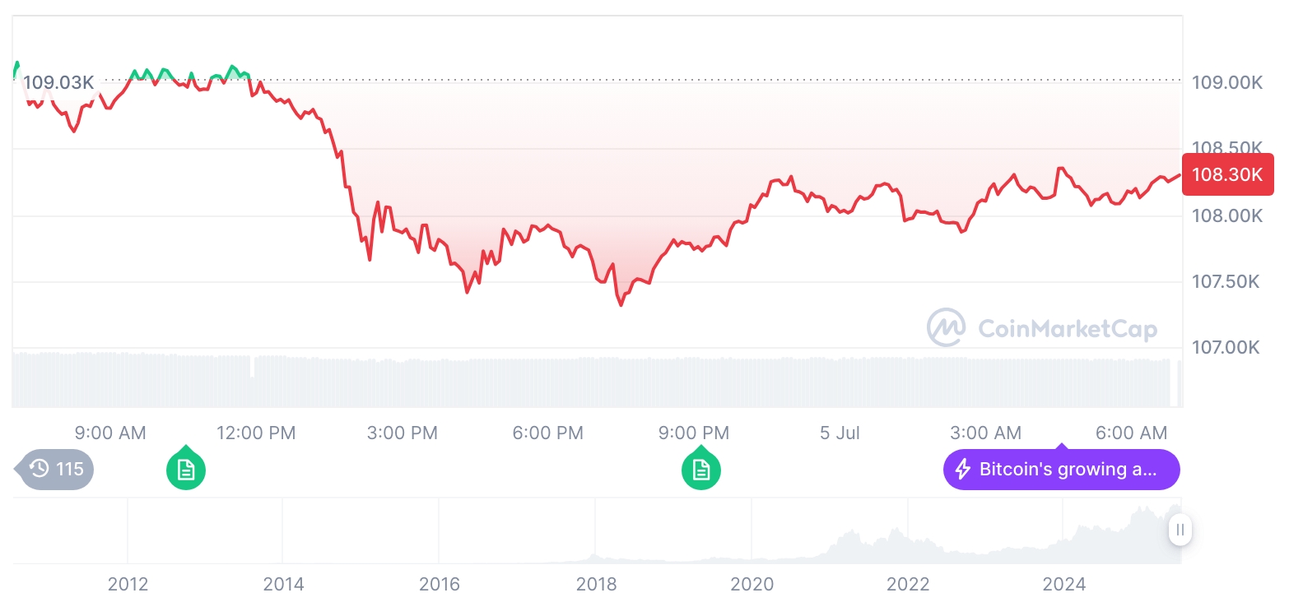The height and width of the screenshot is (602, 1289).
Task: Select 2012 on the overview timeline
Action: (128, 584)
